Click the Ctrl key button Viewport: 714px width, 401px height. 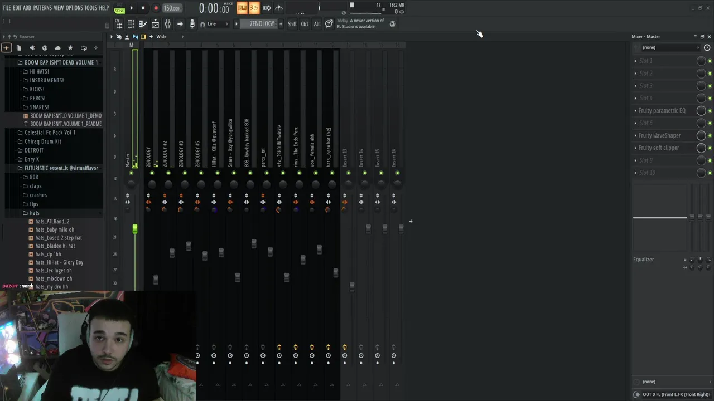pyautogui.click(x=305, y=24)
